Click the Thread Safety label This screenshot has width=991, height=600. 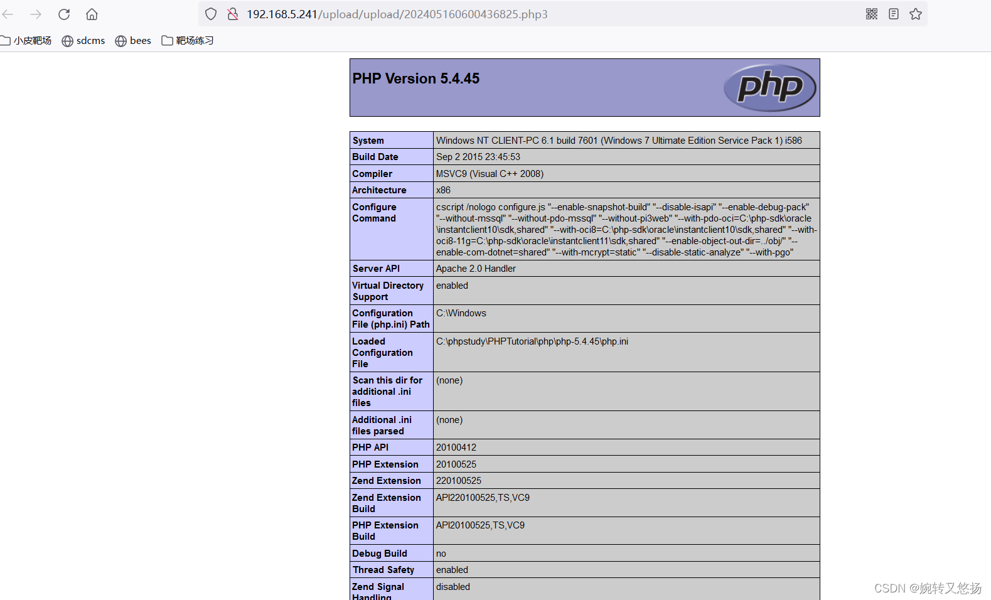coord(383,570)
